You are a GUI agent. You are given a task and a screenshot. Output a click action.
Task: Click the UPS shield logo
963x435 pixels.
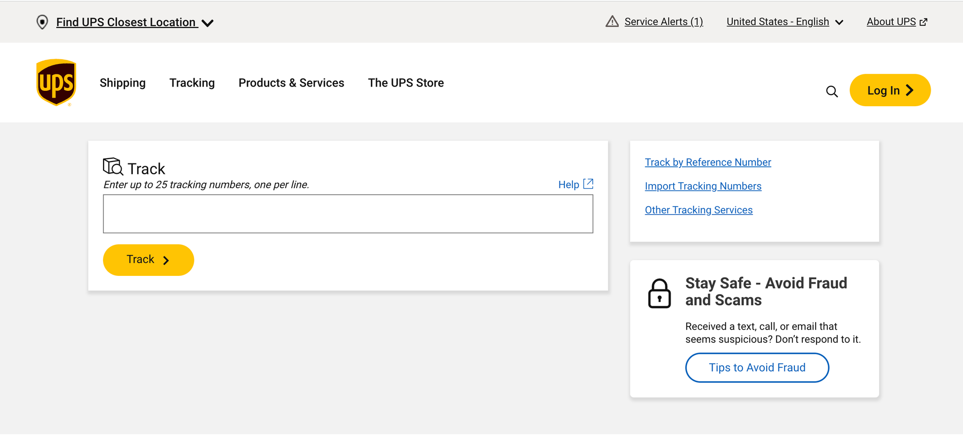pyautogui.click(x=56, y=81)
